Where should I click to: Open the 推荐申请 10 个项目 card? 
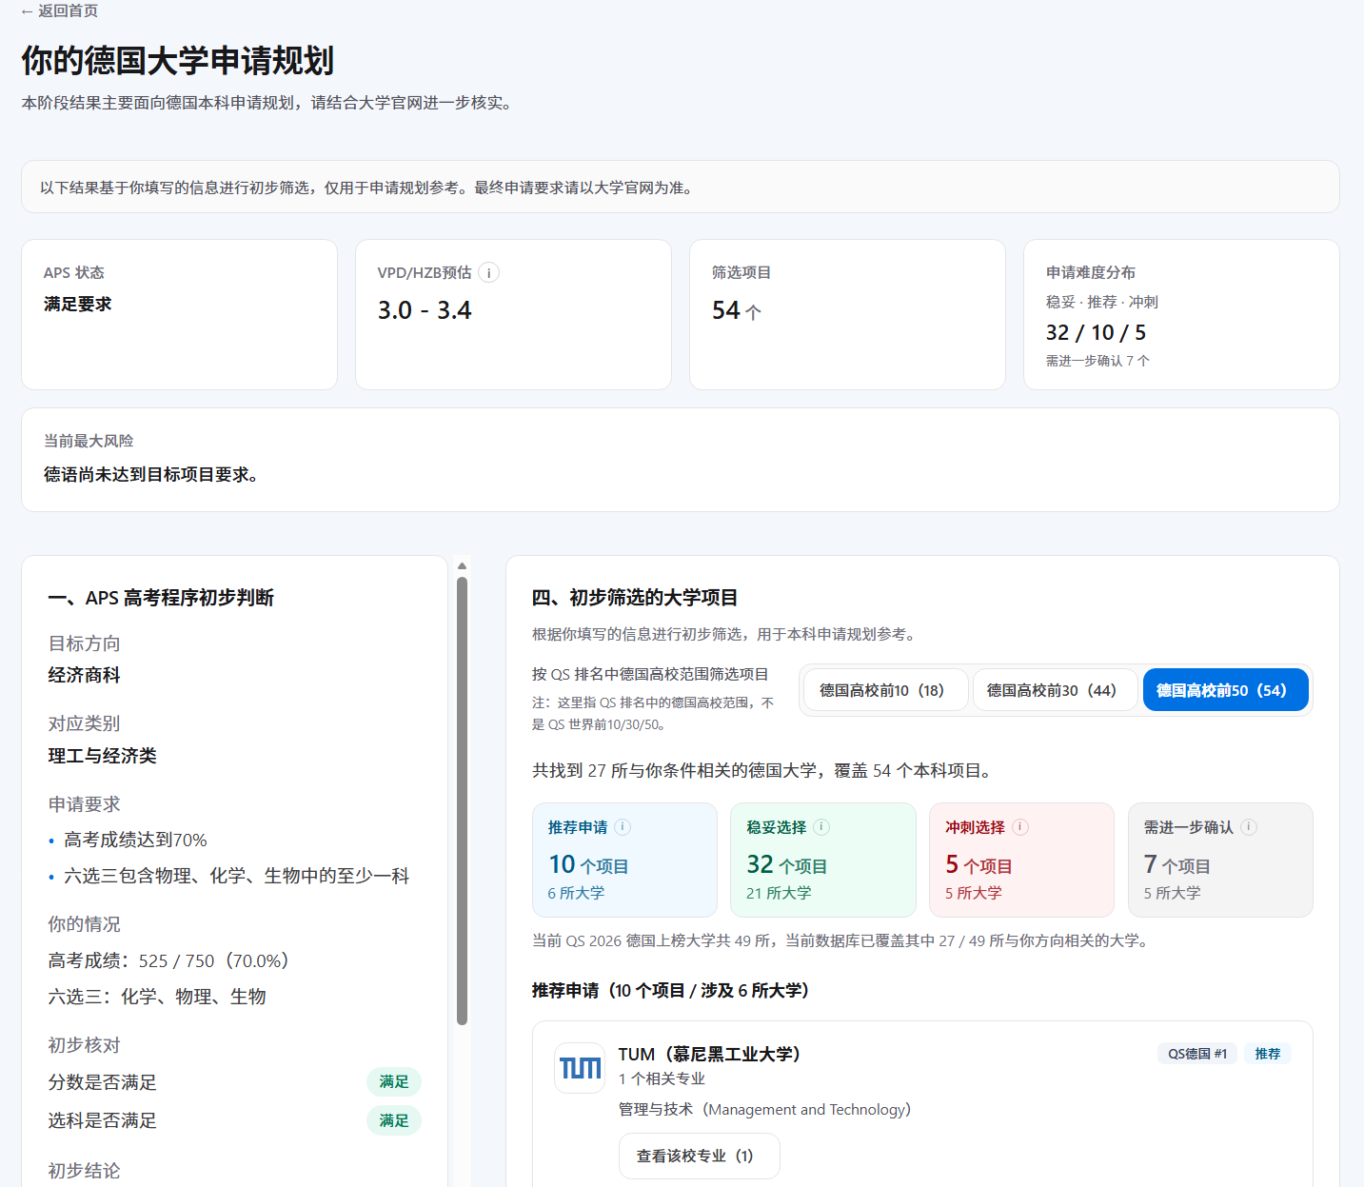point(624,860)
